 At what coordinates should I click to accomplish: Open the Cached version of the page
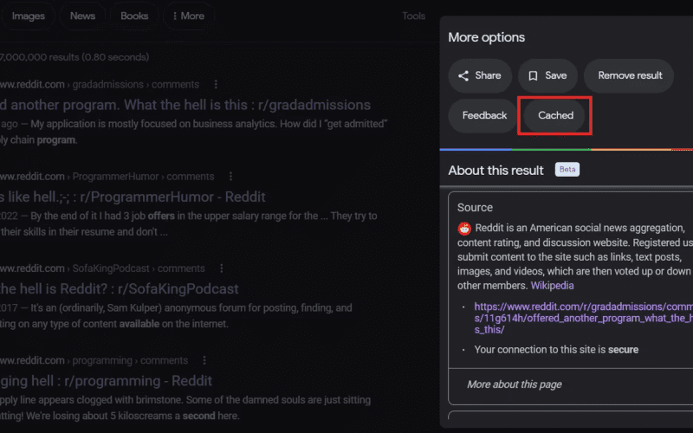[555, 116]
